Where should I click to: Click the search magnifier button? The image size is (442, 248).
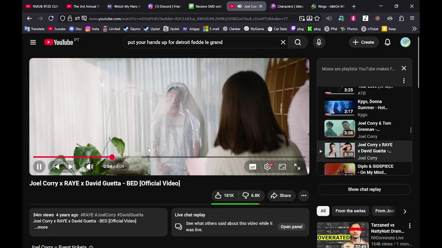[x=298, y=42]
